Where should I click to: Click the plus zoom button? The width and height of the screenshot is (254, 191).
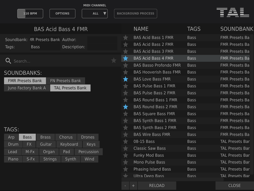(x=133, y=185)
